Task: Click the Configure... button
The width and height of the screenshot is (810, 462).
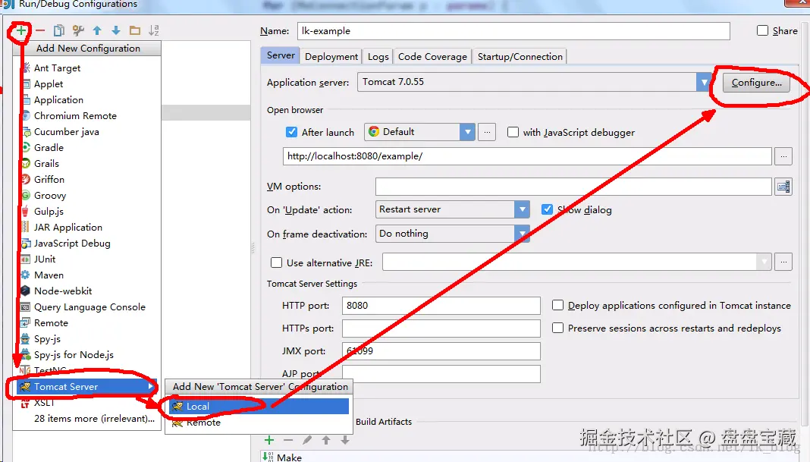Action: coord(755,83)
